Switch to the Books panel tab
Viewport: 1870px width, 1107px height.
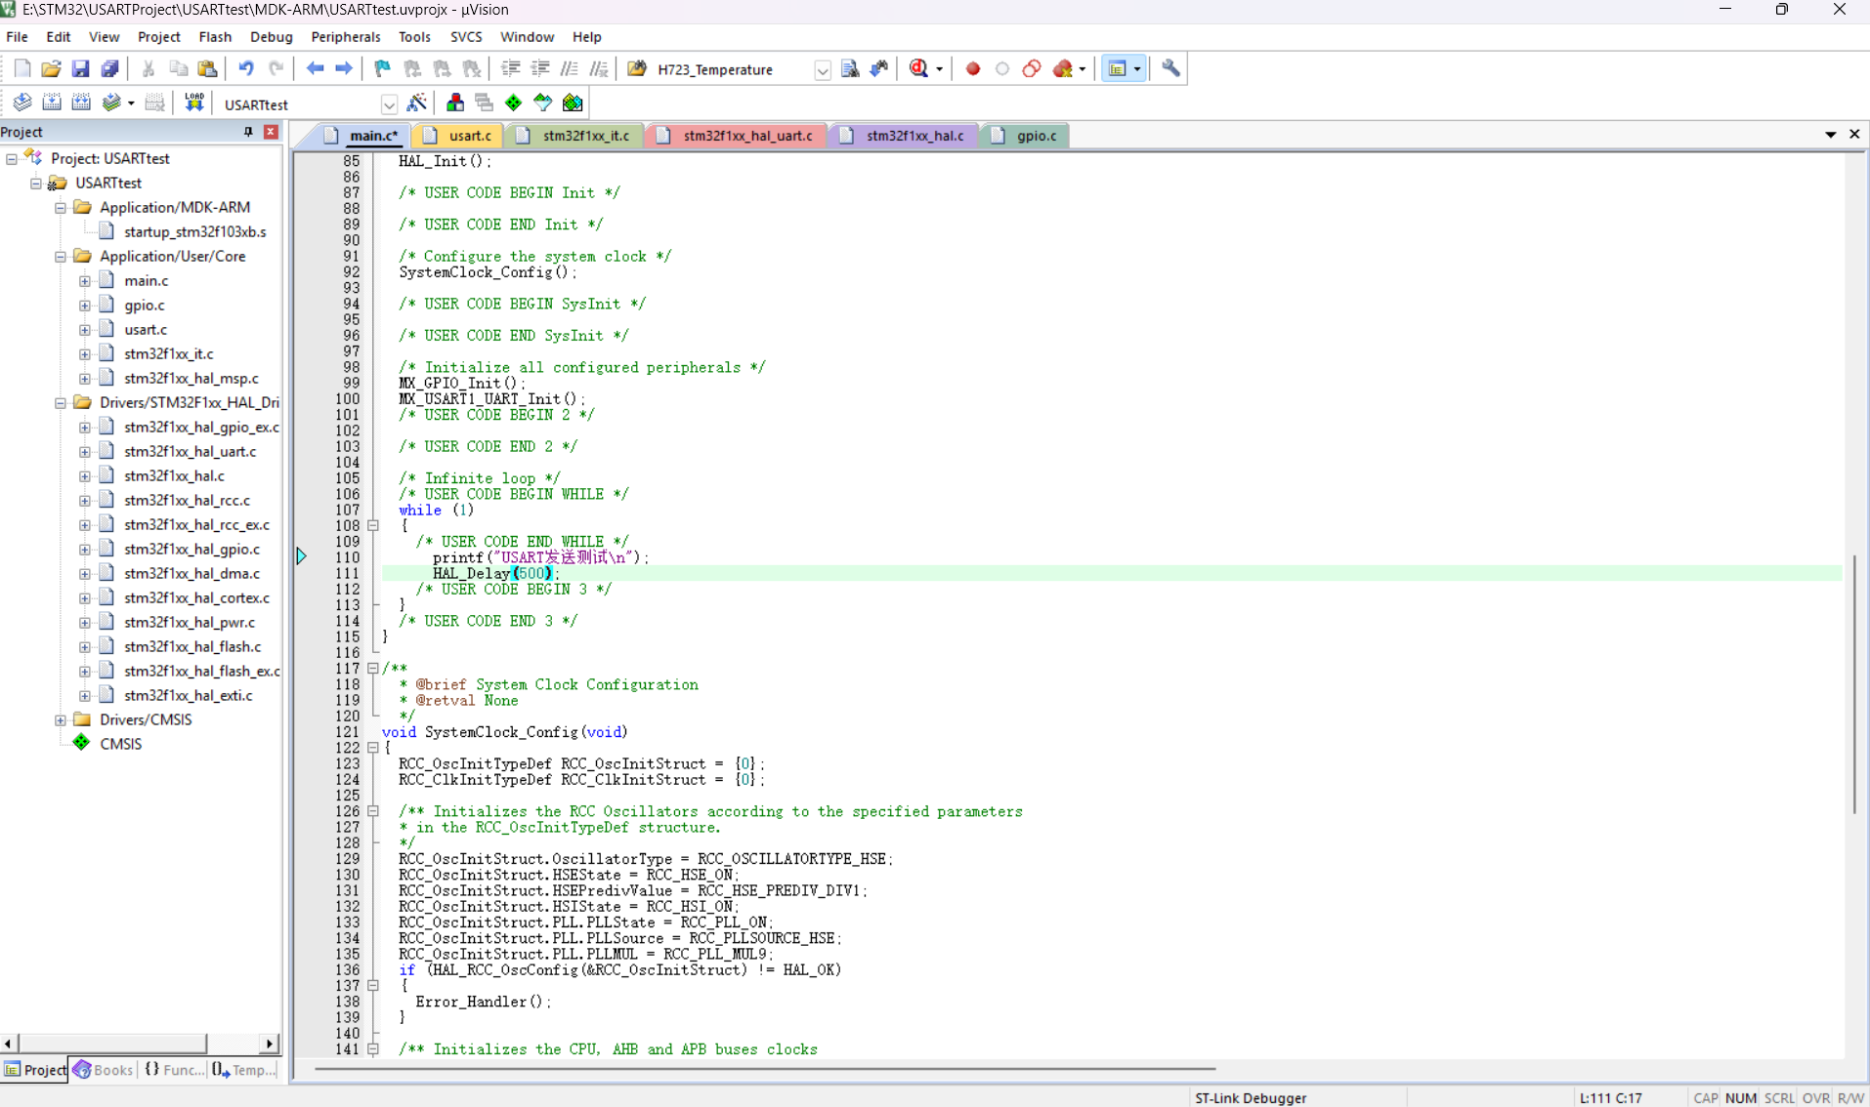[x=103, y=1070]
